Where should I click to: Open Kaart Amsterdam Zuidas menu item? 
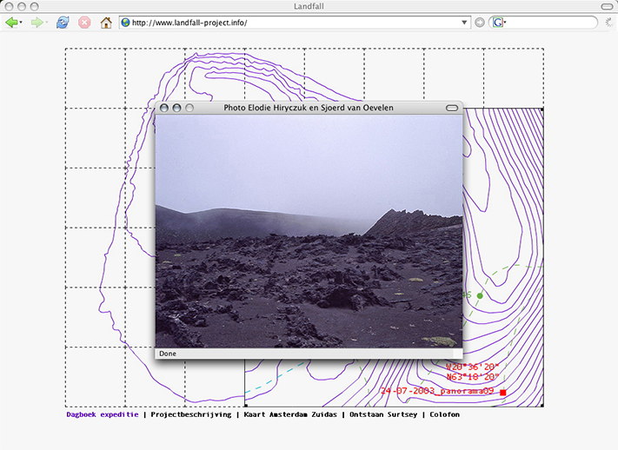[289, 414]
